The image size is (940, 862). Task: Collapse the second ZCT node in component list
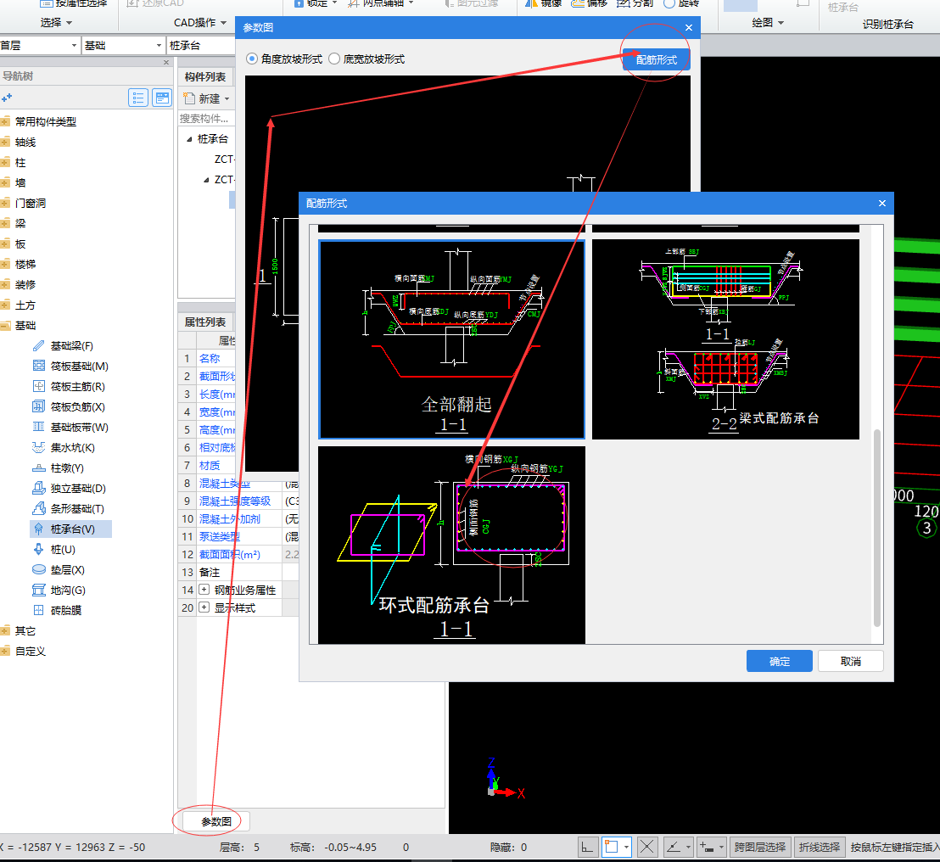click(206, 179)
